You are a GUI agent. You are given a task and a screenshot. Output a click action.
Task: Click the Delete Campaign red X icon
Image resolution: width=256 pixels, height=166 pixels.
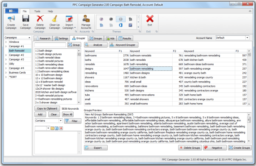click(x=40, y=19)
